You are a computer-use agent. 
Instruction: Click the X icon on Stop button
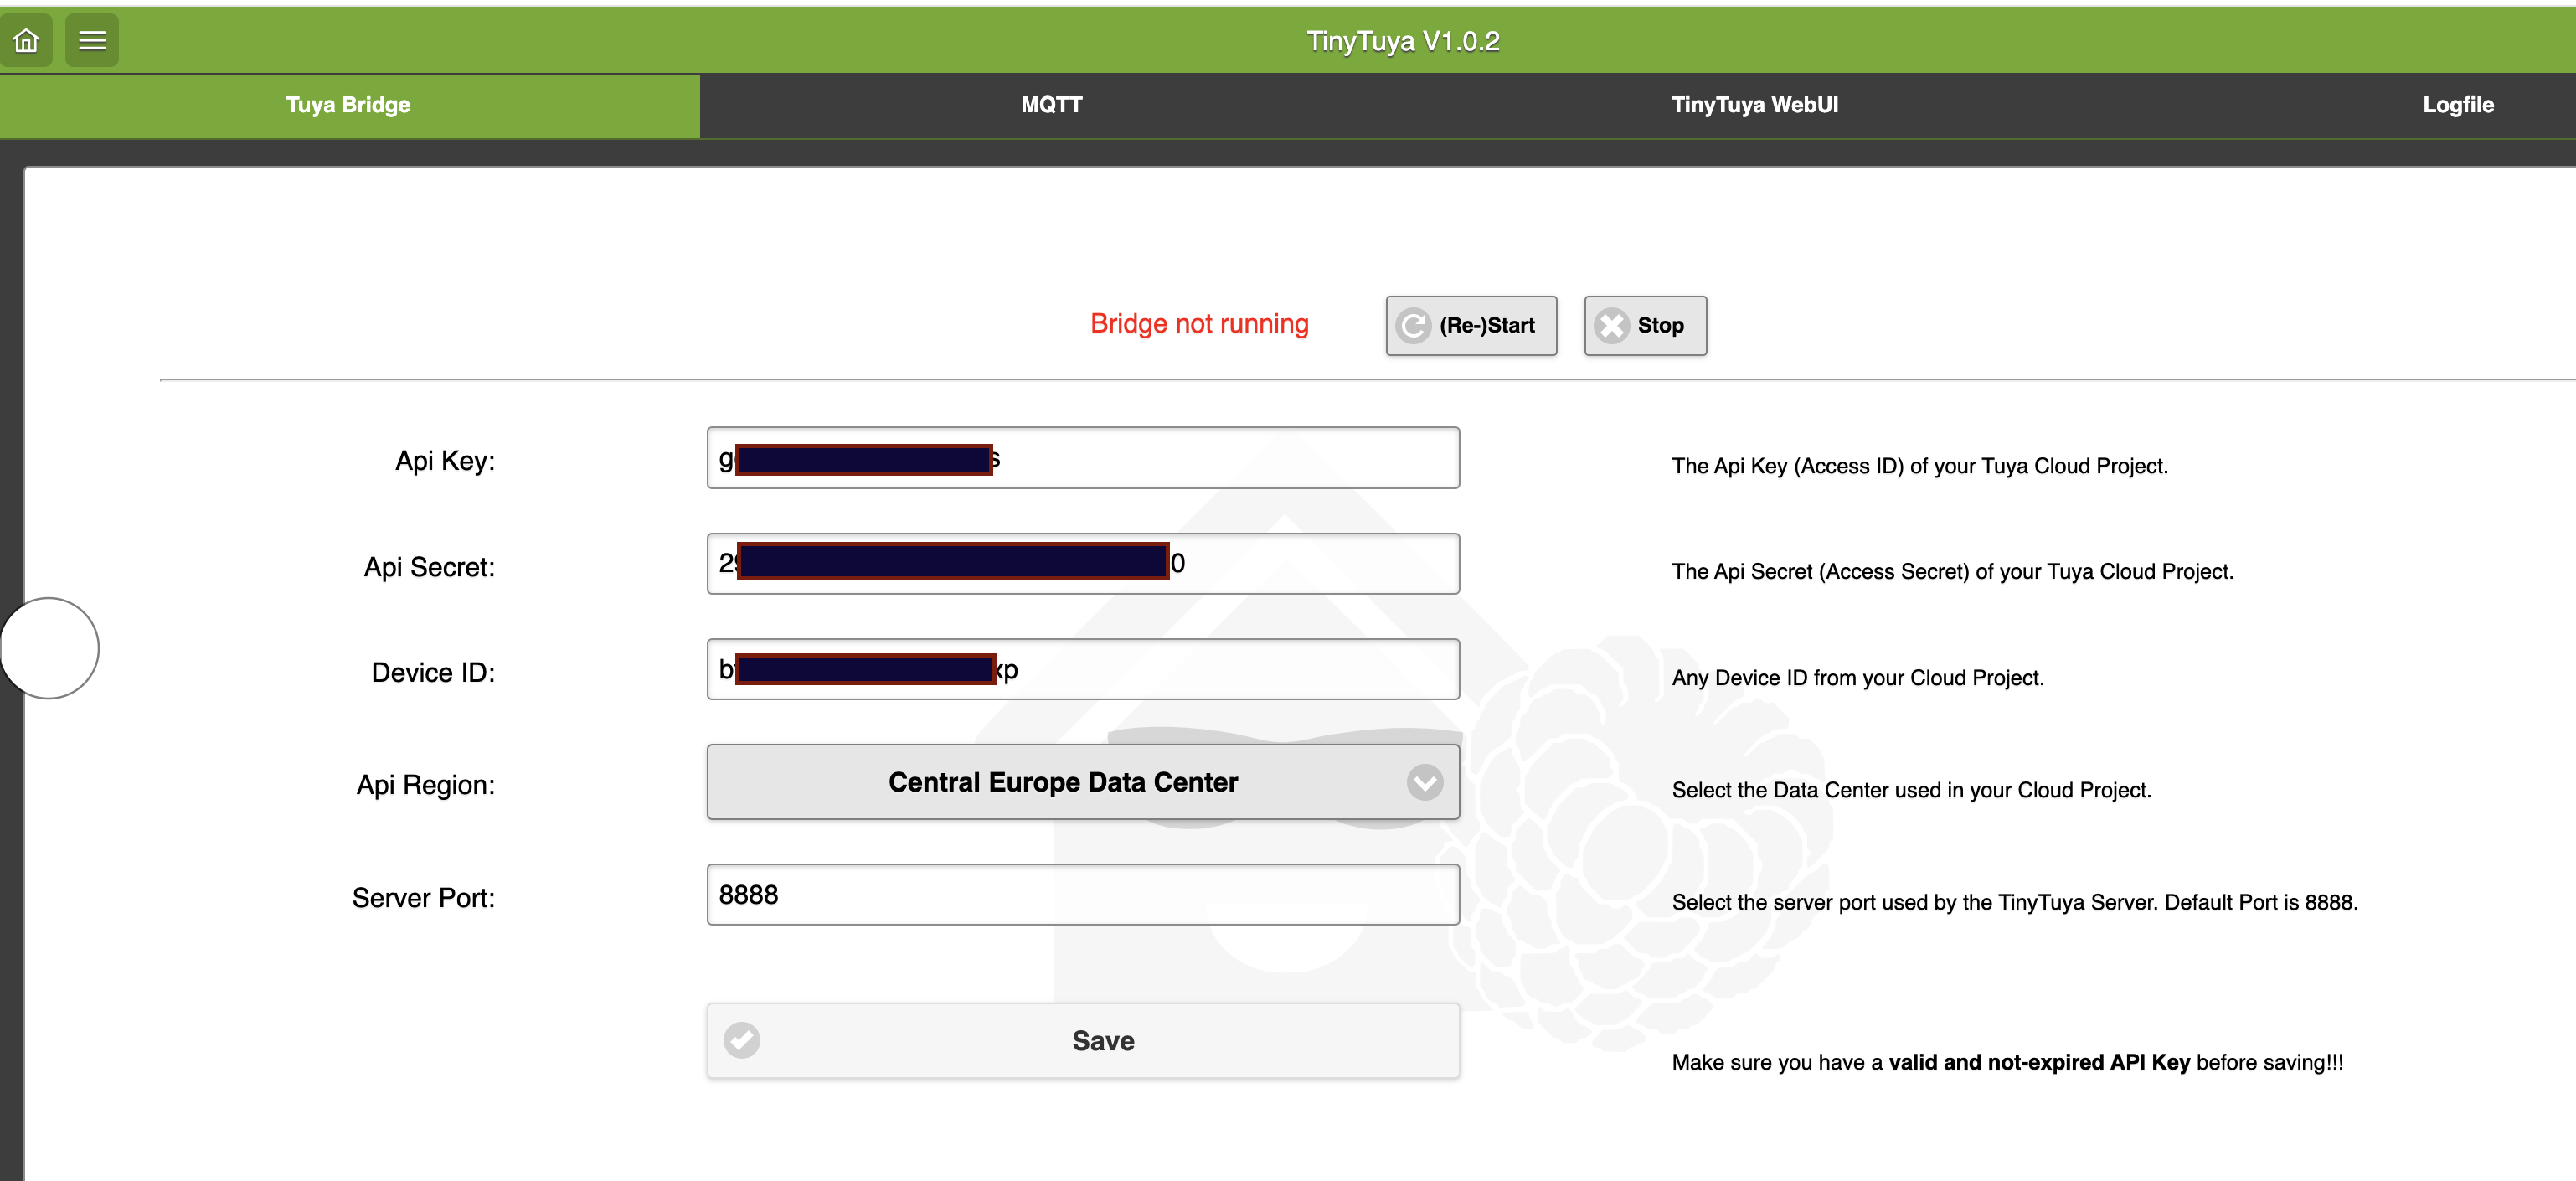coord(1611,326)
